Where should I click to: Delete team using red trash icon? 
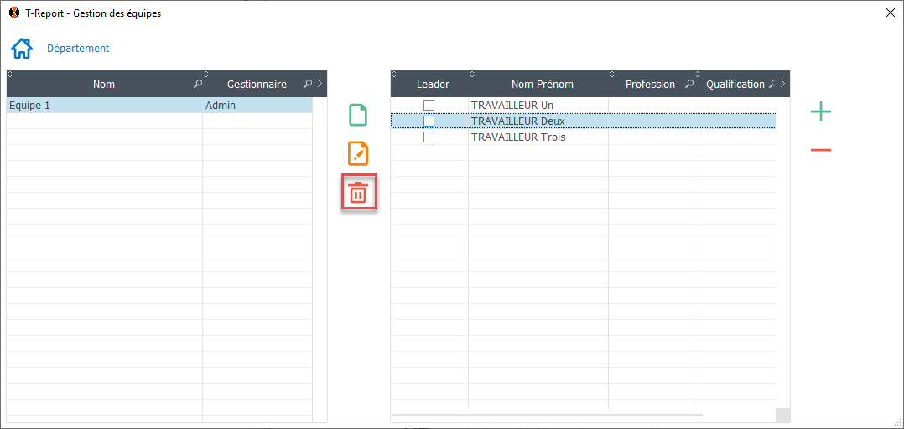coord(358,194)
